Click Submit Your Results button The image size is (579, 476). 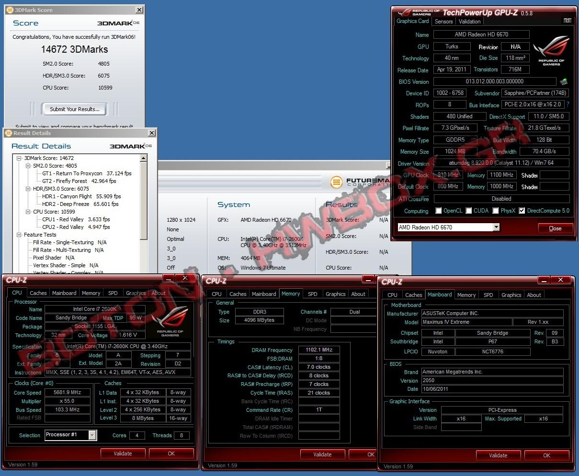pyautogui.click(x=75, y=109)
